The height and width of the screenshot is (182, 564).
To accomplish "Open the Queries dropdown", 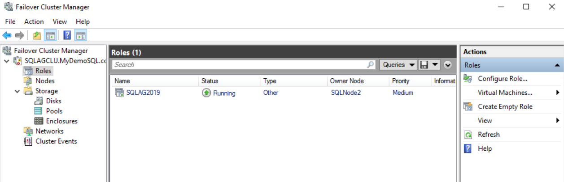I will pos(398,65).
